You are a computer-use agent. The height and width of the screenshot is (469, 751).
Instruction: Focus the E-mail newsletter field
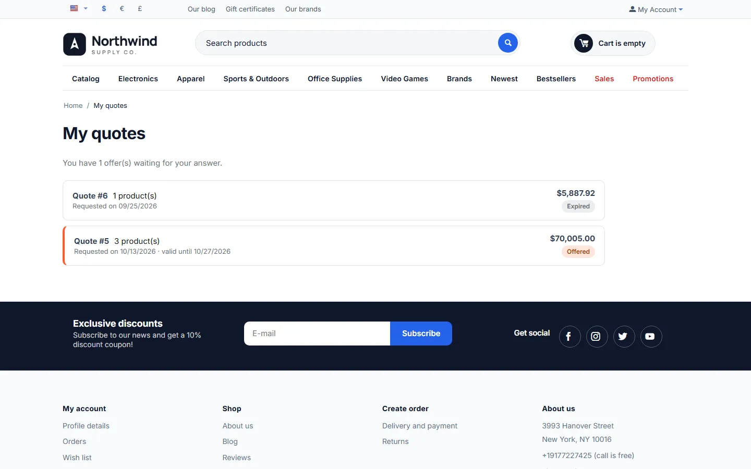click(317, 334)
